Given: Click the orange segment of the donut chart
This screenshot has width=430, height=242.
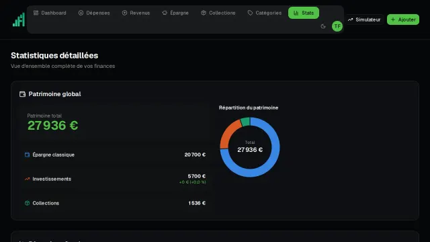Looking at the screenshot, I should tap(229, 133).
